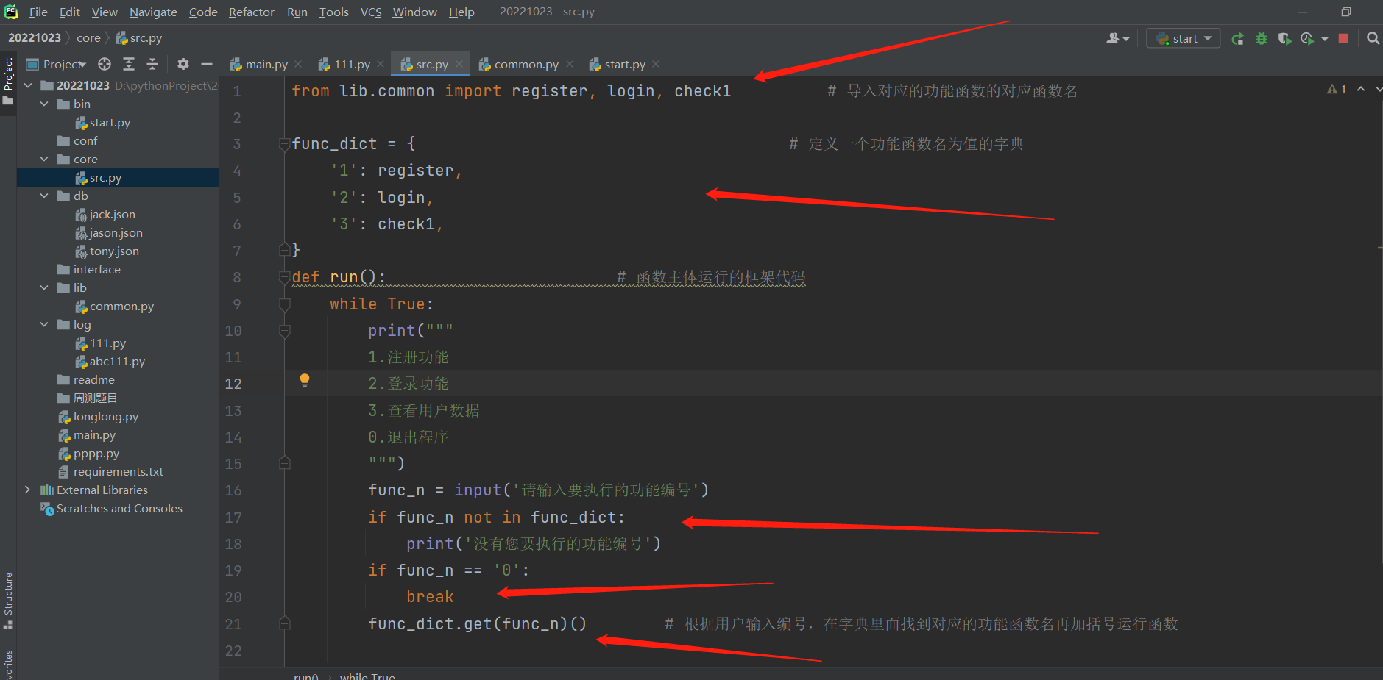This screenshot has height=680, width=1383.
Task: Open the Help menu
Action: tap(461, 12)
